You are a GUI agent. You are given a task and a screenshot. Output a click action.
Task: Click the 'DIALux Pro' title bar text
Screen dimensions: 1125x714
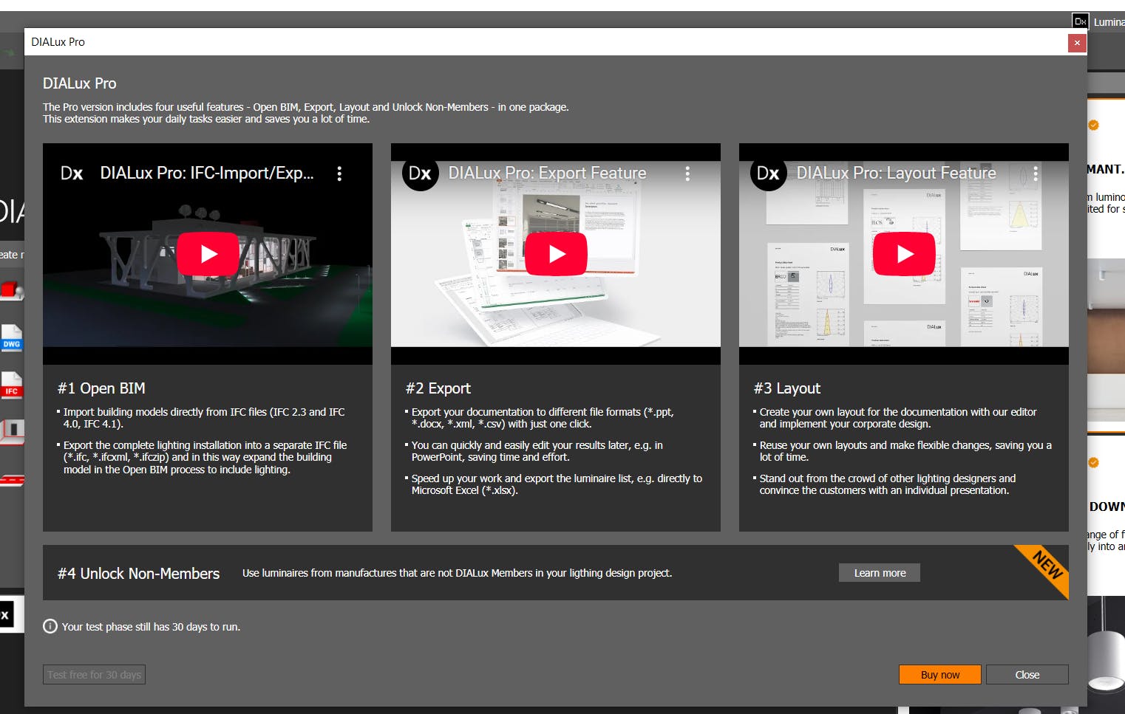pyautogui.click(x=58, y=42)
